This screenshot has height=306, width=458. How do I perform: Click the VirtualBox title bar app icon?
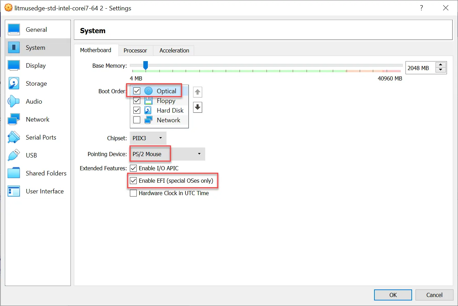[8, 8]
